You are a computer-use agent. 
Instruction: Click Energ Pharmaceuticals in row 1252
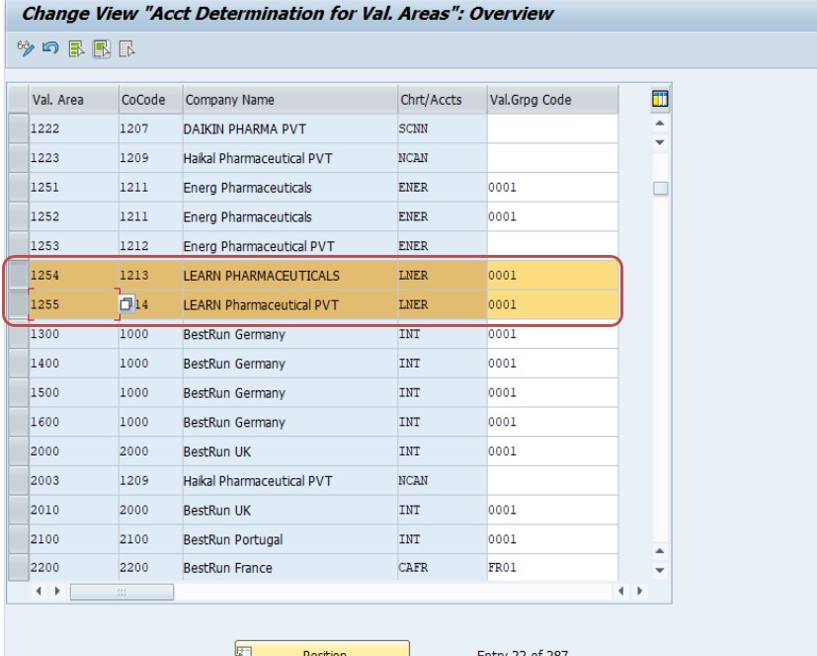(248, 216)
